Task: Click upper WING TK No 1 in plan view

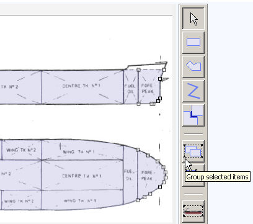Action: click(82, 151)
